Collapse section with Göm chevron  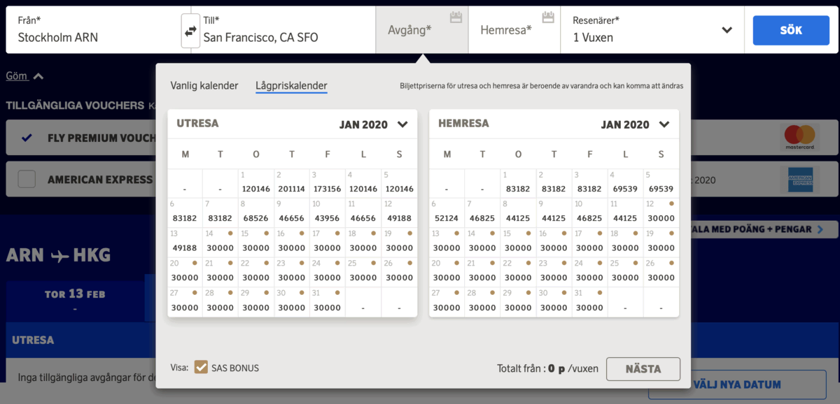click(38, 76)
